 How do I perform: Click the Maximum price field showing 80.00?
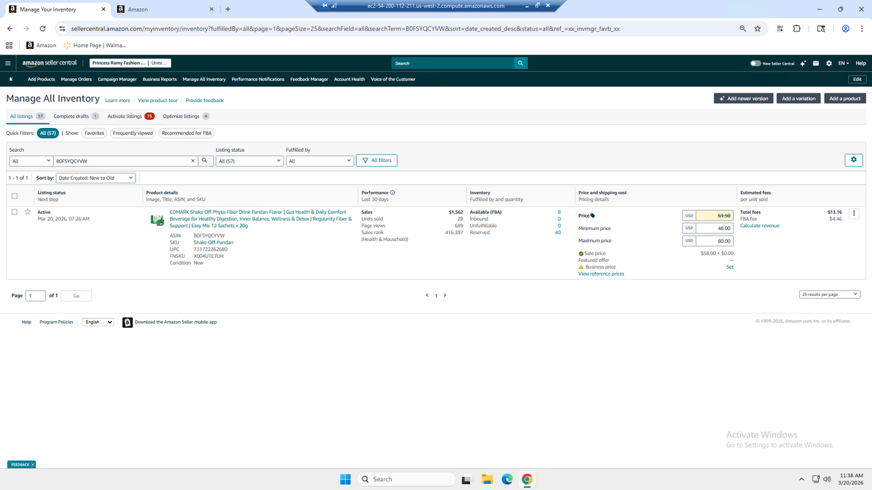[715, 241]
